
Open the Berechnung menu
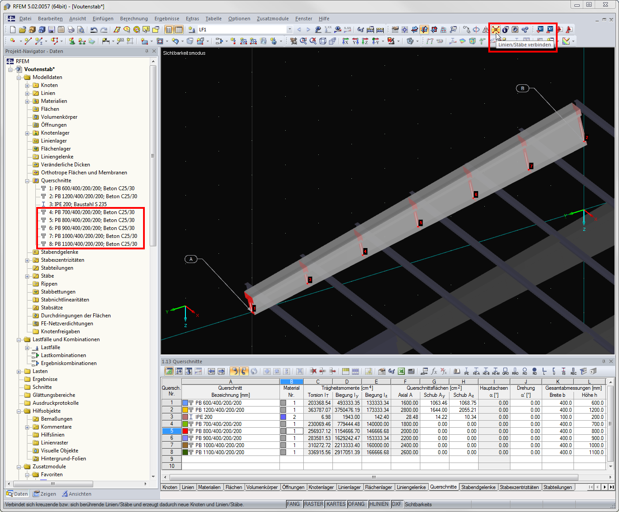(x=134, y=19)
